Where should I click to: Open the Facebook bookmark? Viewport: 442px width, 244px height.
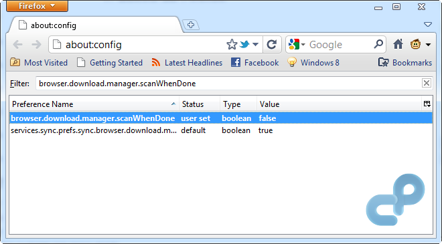pos(255,62)
